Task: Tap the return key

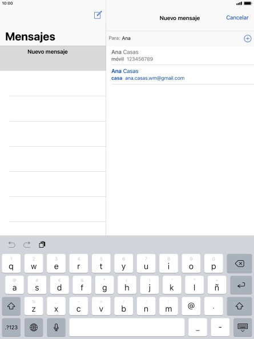Action: pos(241,285)
